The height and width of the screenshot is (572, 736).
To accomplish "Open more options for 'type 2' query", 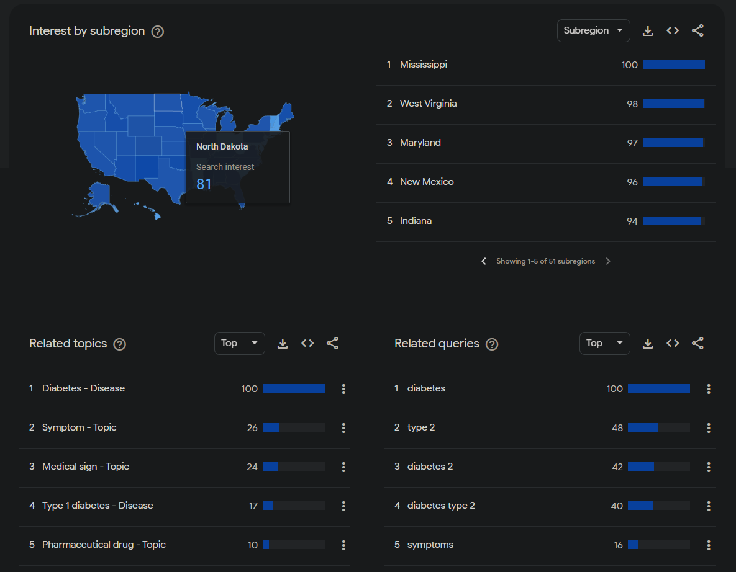I will [x=709, y=428].
